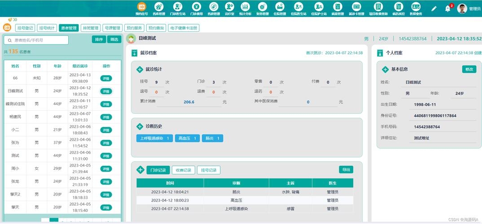Open the 预约挂号 module icon
482x224 pixels.
click(x=142, y=7)
